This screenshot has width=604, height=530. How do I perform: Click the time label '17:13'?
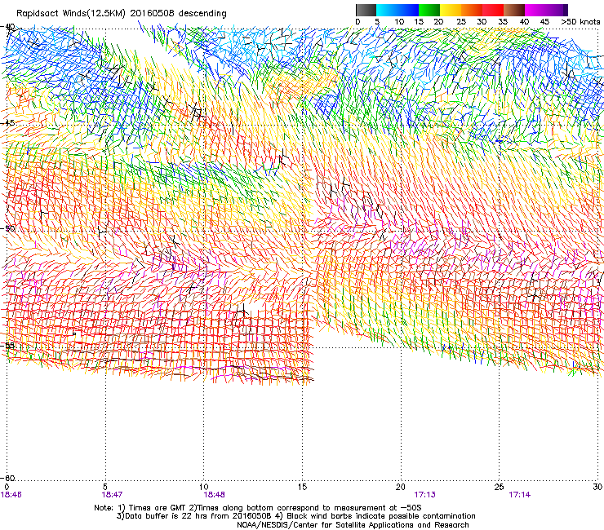coord(425,495)
